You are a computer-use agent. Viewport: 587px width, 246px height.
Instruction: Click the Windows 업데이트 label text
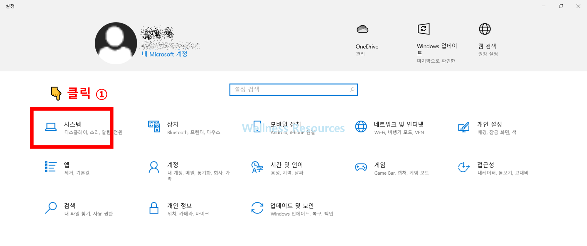coord(437,49)
